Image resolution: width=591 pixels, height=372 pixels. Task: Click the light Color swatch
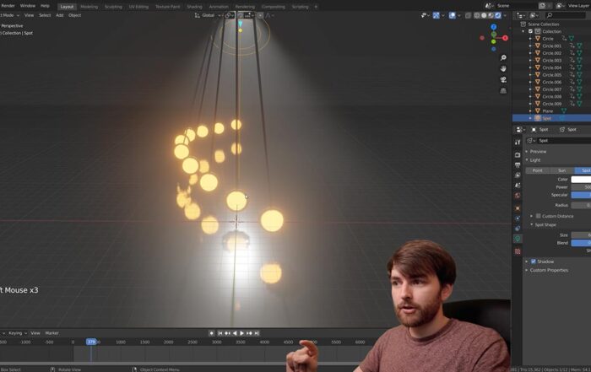click(x=581, y=179)
